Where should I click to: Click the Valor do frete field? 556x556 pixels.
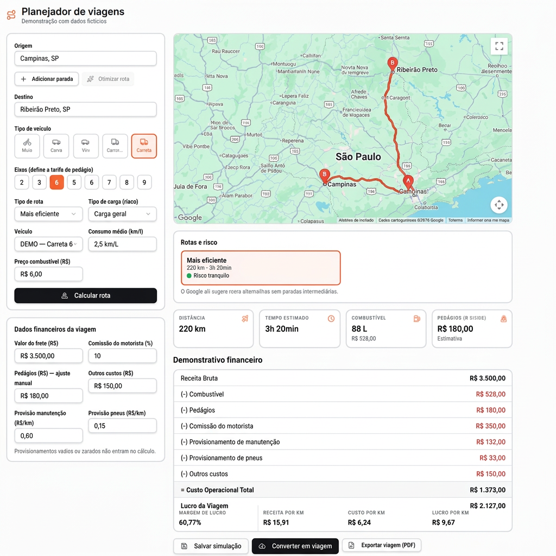(48, 356)
